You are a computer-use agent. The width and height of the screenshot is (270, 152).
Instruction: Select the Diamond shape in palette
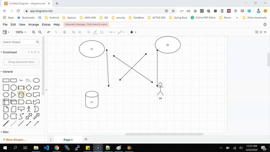tap(29, 87)
